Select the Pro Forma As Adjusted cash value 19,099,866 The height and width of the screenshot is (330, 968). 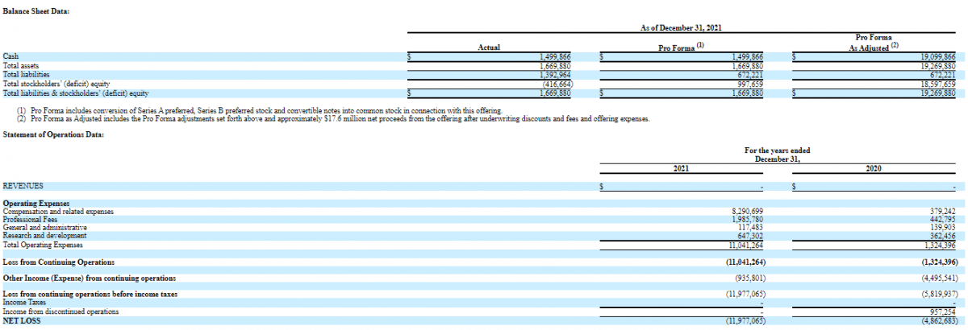[x=937, y=56]
